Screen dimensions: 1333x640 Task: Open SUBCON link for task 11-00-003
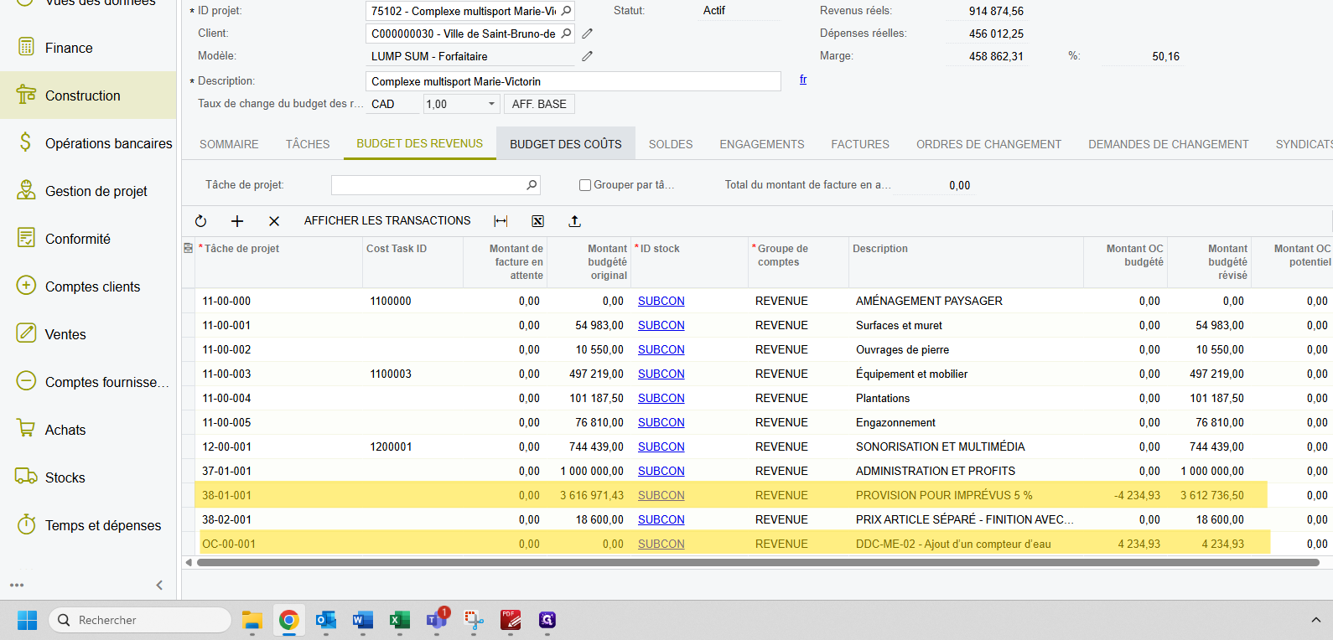(x=661, y=374)
